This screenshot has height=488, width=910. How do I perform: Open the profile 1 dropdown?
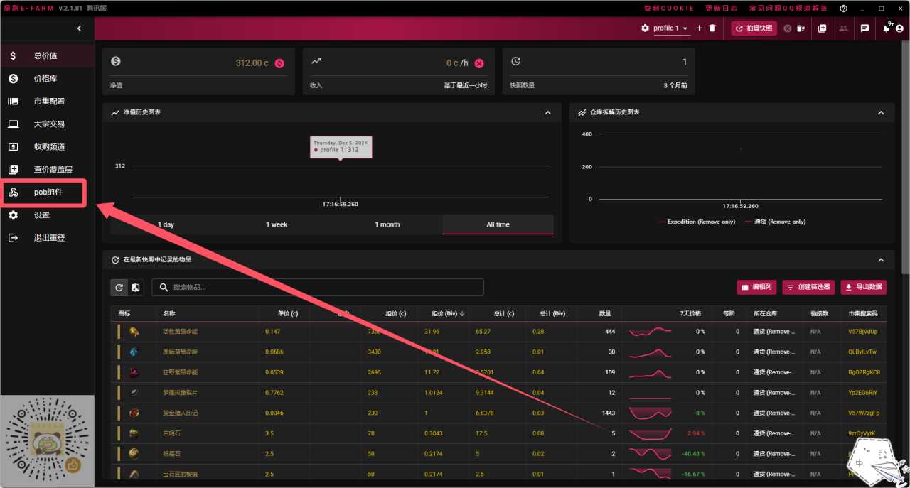[x=671, y=28]
